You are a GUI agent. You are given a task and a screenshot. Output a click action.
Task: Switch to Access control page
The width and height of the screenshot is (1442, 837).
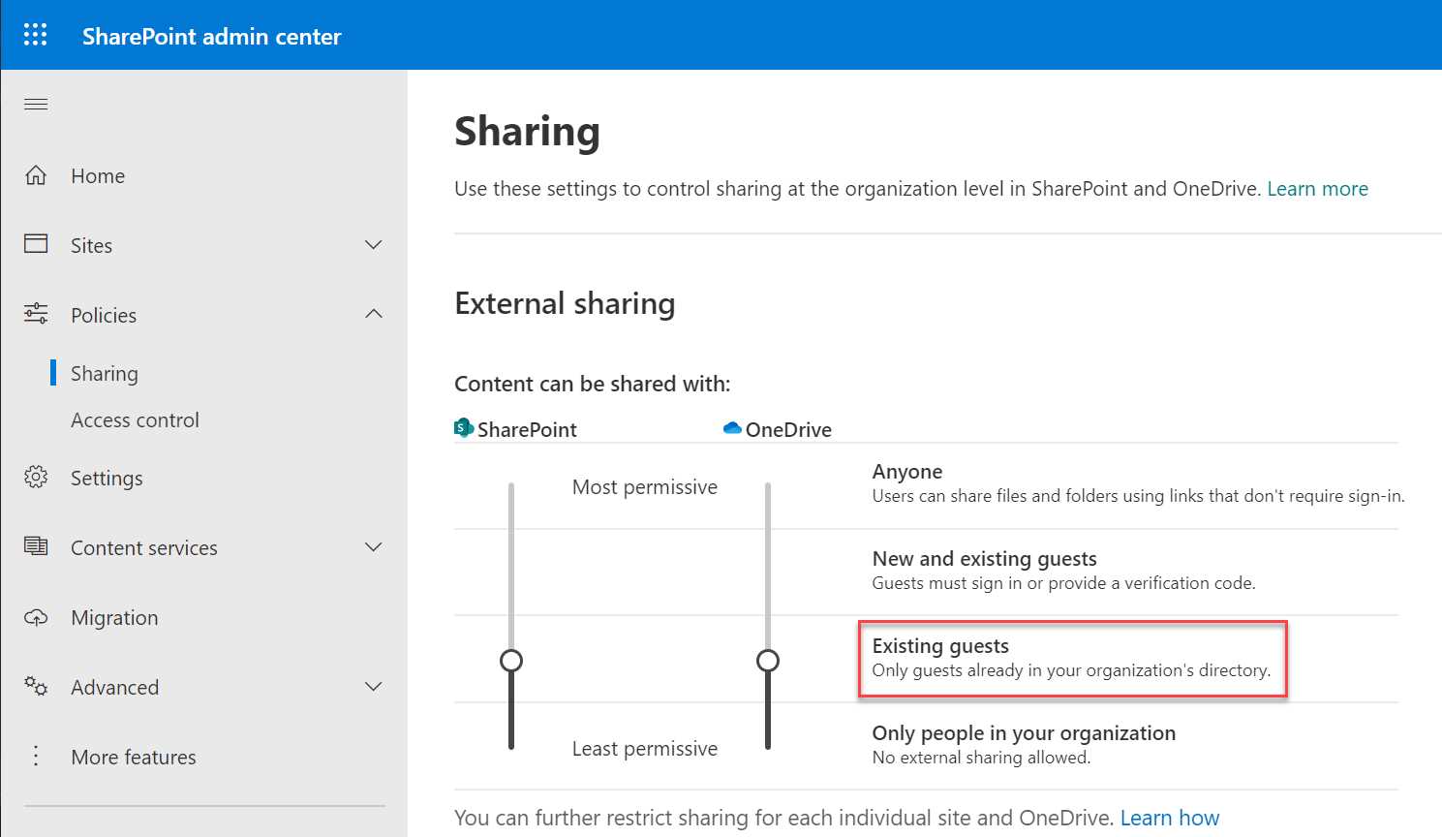[135, 419]
